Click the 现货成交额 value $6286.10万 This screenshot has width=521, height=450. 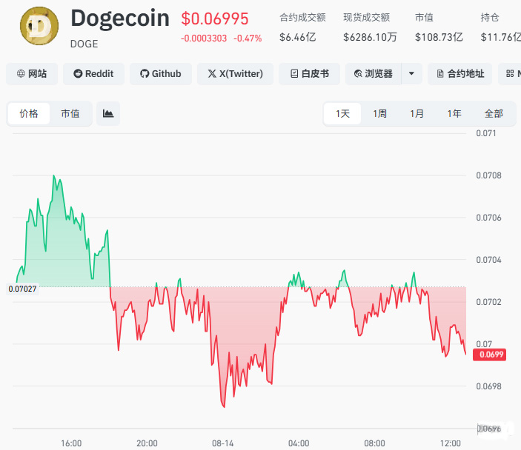pyautogui.click(x=370, y=37)
